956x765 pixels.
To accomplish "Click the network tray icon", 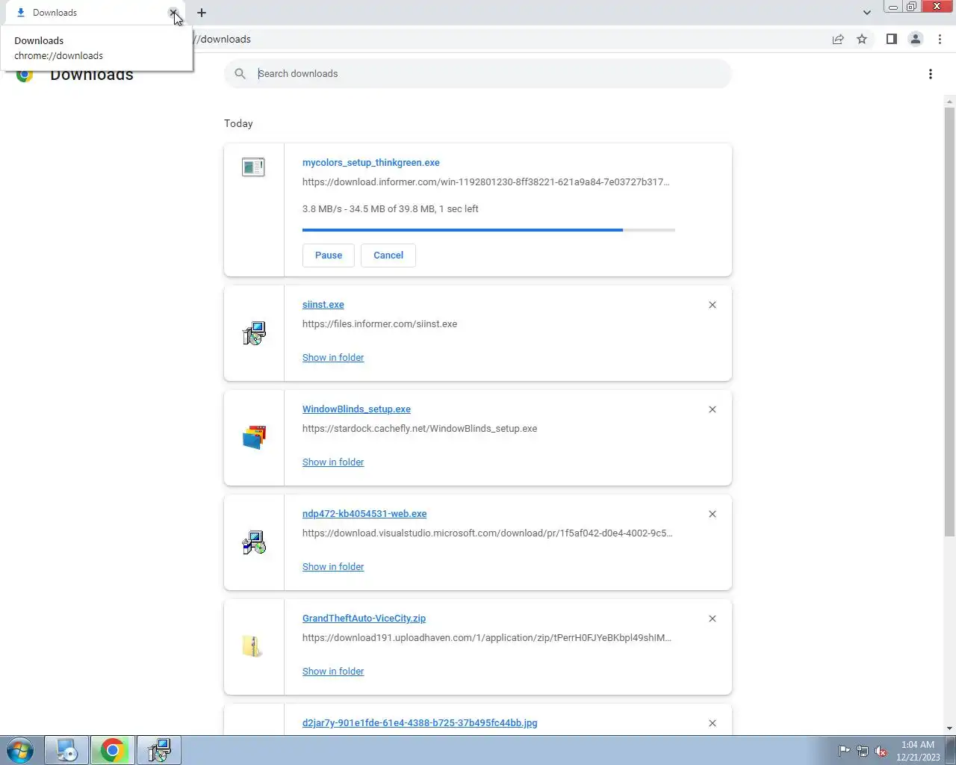I will [x=863, y=751].
